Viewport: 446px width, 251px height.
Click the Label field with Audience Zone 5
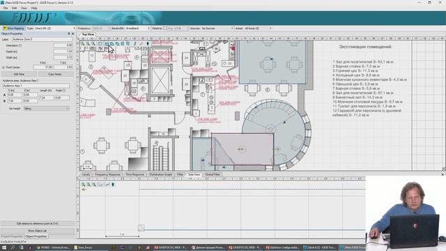click(x=42, y=39)
